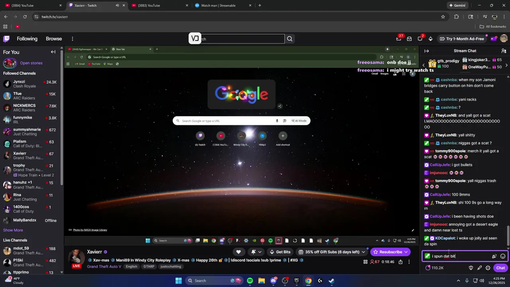Viewport: 510px width, 287px height.
Task: Open the Twitch home logo
Action: tap(6, 39)
